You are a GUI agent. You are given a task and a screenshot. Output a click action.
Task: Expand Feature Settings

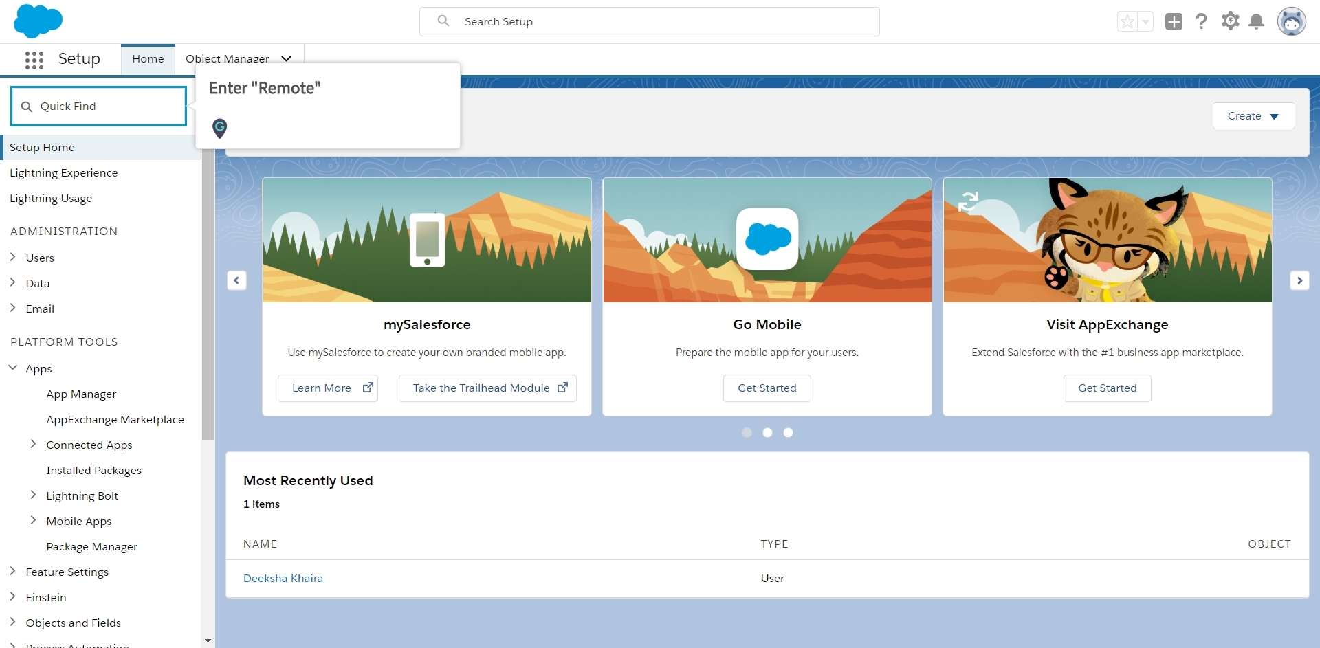tap(13, 571)
